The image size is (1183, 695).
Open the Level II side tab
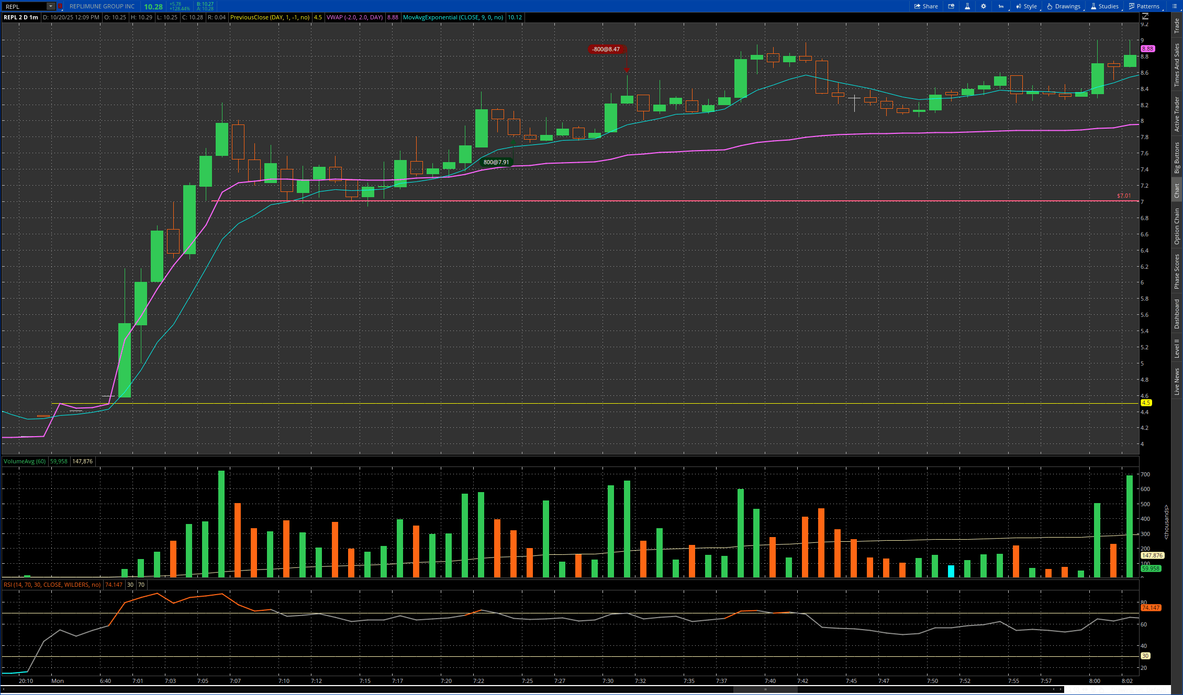(x=1177, y=348)
